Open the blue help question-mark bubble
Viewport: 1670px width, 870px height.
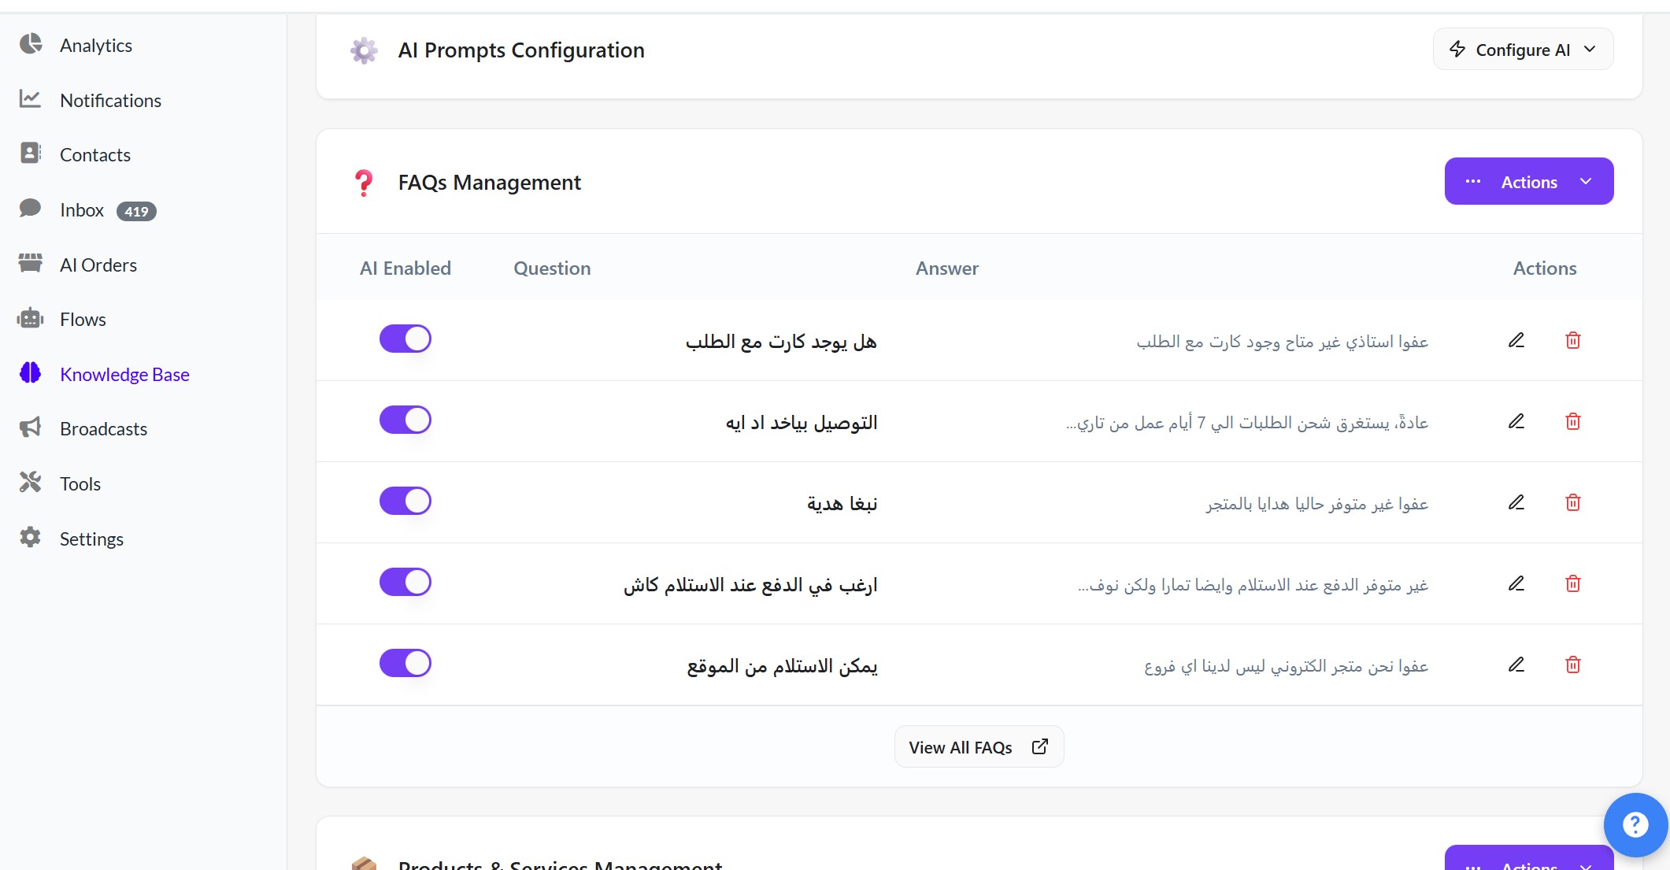click(1635, 824)
